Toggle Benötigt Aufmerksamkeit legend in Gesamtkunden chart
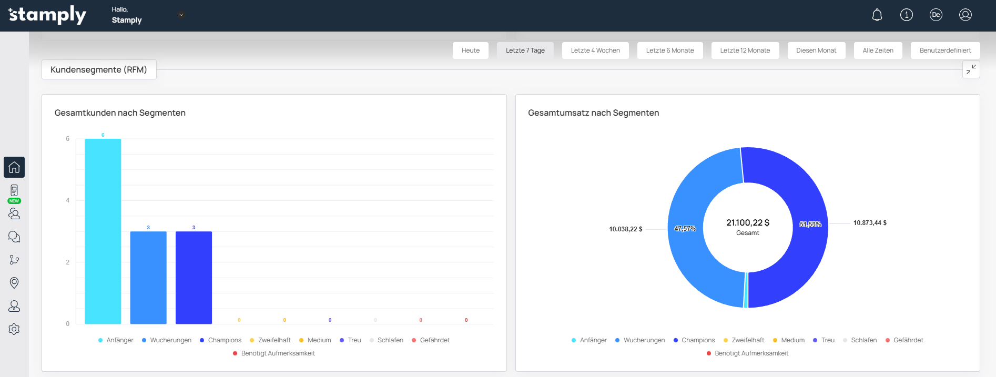The height and width of the screenshot is (377, 996). coord(273,353)
